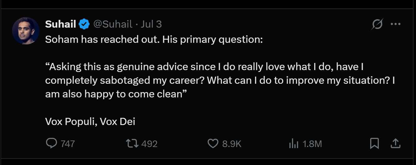Click the 747 replies count
The image size is (416, 165).
click(68, 144)
